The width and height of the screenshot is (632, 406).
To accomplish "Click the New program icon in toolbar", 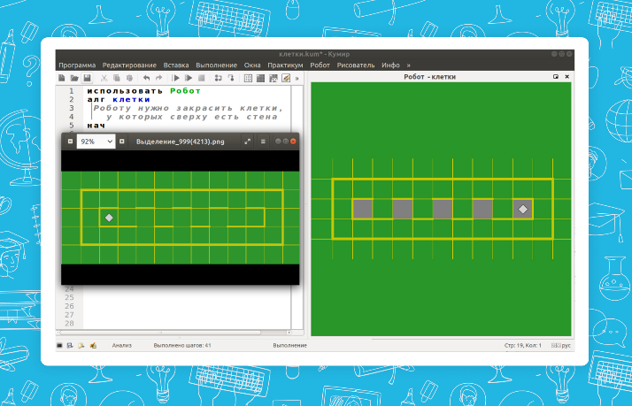I will click(62, 78).
